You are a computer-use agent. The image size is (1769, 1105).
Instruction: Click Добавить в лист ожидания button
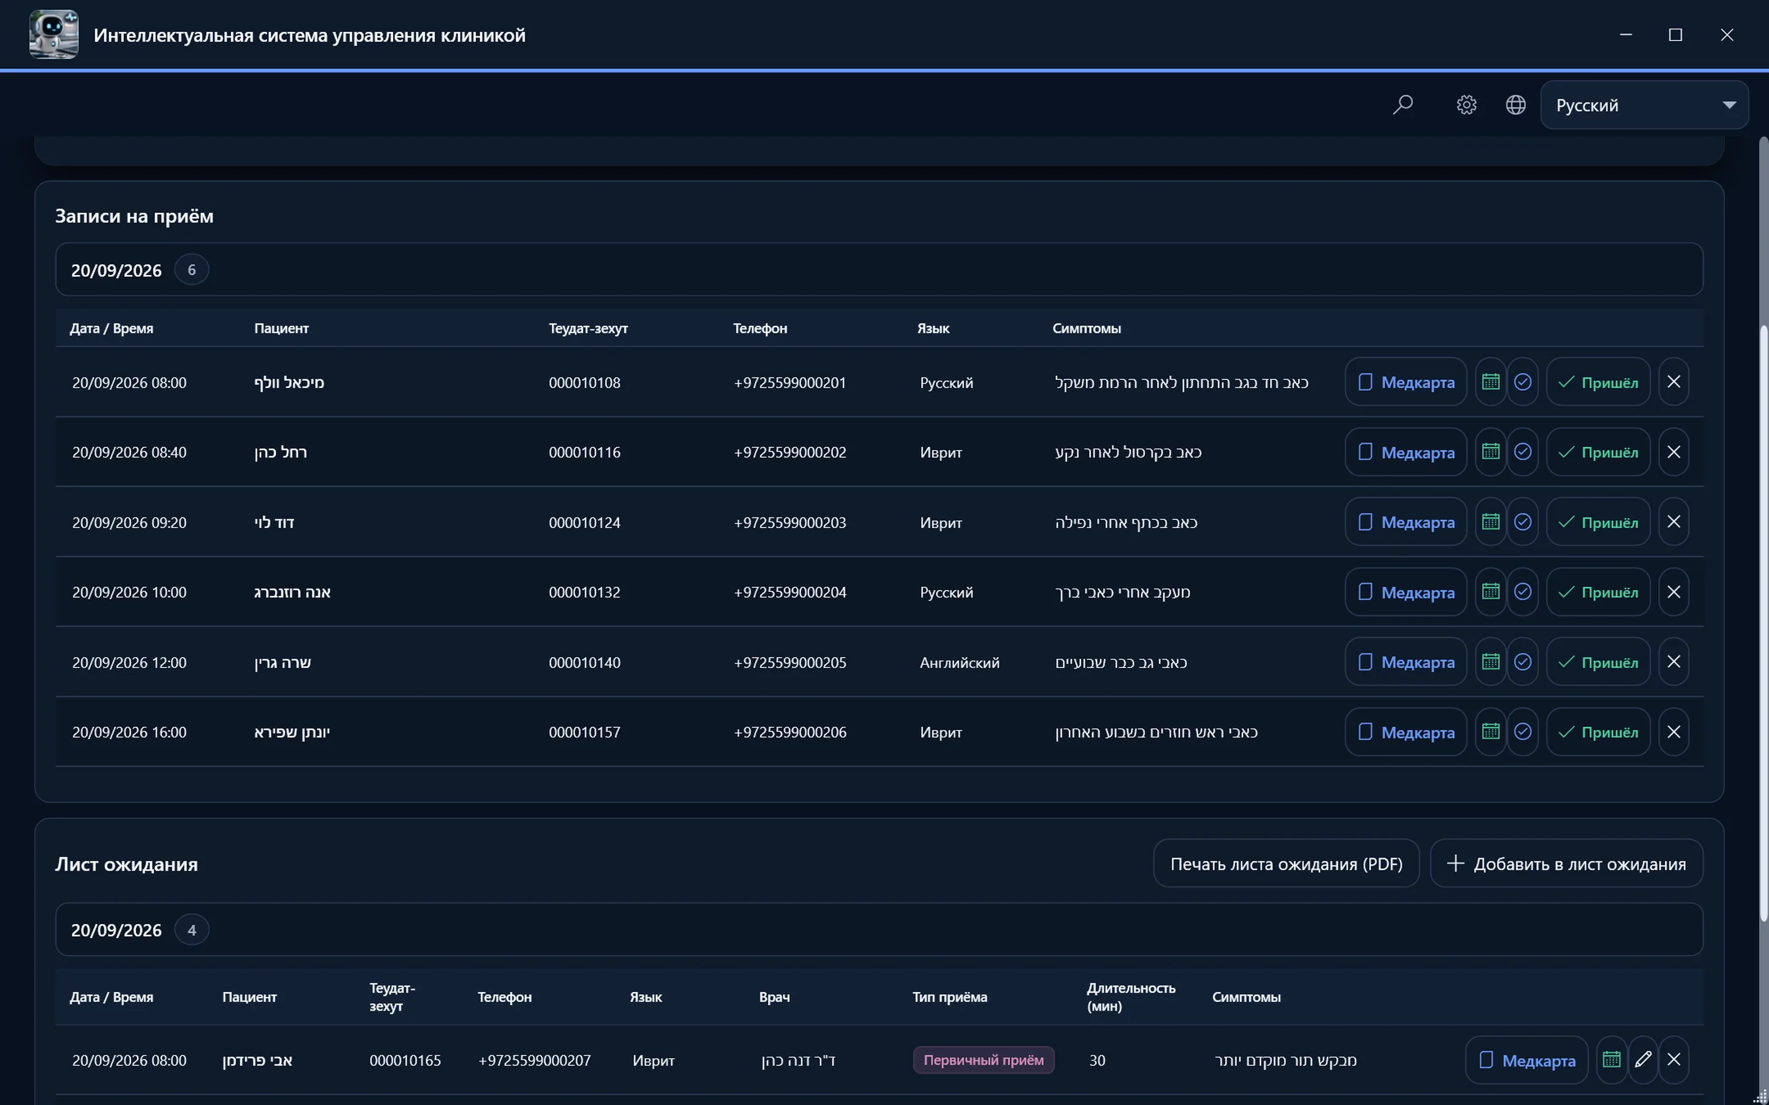click(1566, 863)
